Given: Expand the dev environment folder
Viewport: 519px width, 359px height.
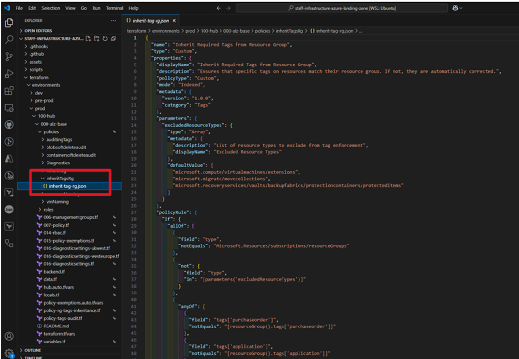Looking at the screenshot, I should 39,93.
